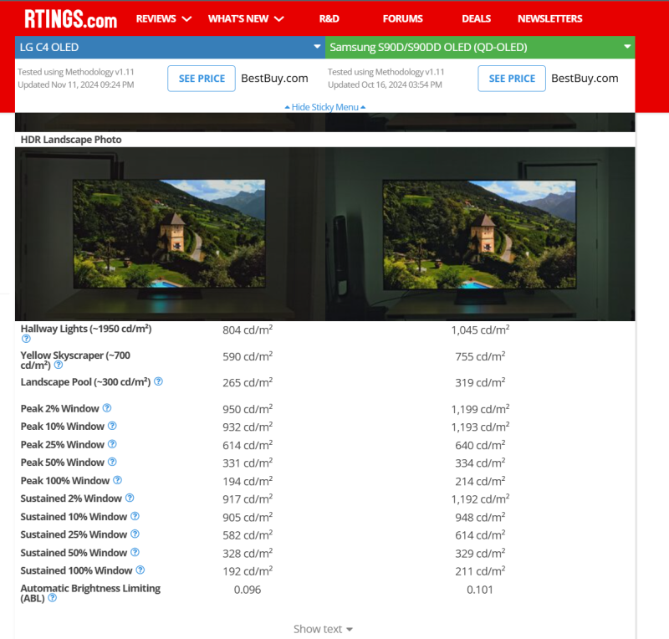This screenshot has width=669, height=639.
Task: Select Samsung Landscape Pool value 319 cd/m²
Action: coord(480,382)
